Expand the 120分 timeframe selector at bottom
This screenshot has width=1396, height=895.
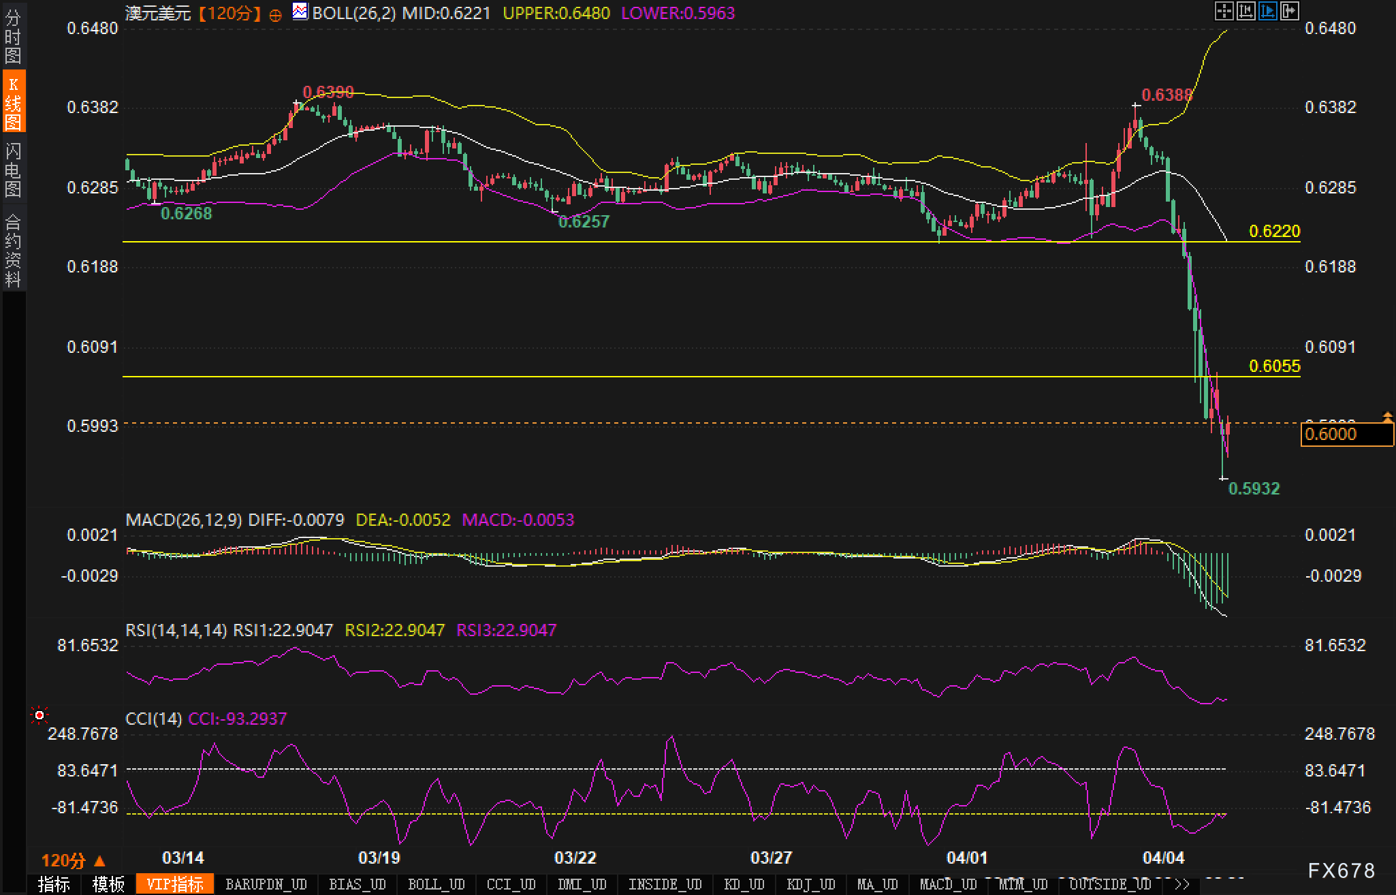73,860
